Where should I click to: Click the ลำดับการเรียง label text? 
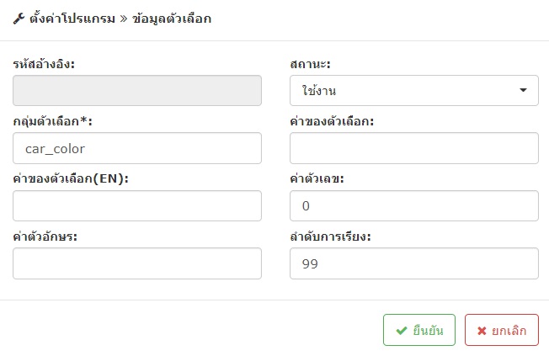(x=331, y=236)
